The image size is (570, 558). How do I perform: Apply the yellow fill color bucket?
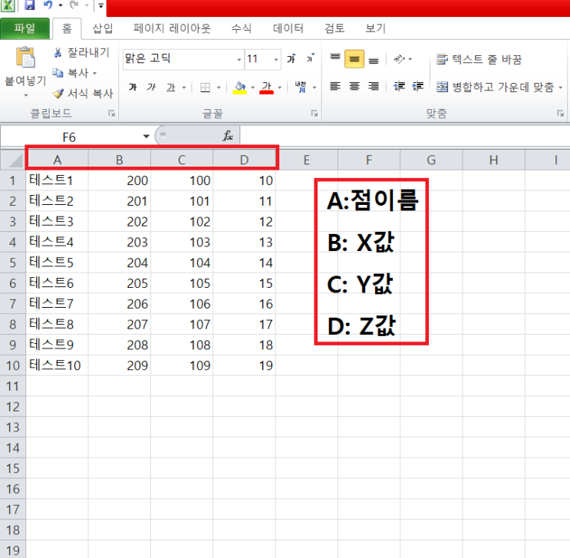(239, 87)
